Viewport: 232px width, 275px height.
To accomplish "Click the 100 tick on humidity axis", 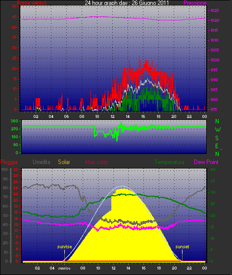I will click(x=4, y=169).
